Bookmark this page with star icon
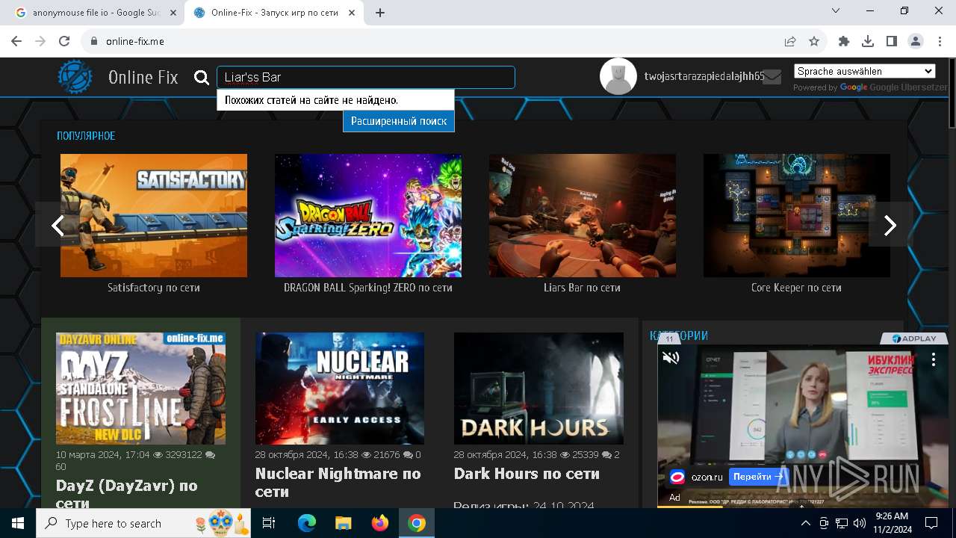This screenshot has height=538, width=956. click(x=814, y=42)
